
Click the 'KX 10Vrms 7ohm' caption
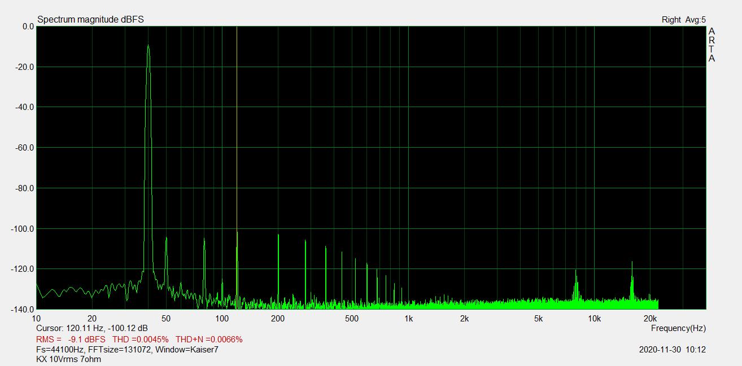68,359
